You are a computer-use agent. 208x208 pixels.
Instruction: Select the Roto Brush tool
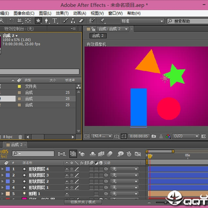pyautogui.click(x=92, y=21)
